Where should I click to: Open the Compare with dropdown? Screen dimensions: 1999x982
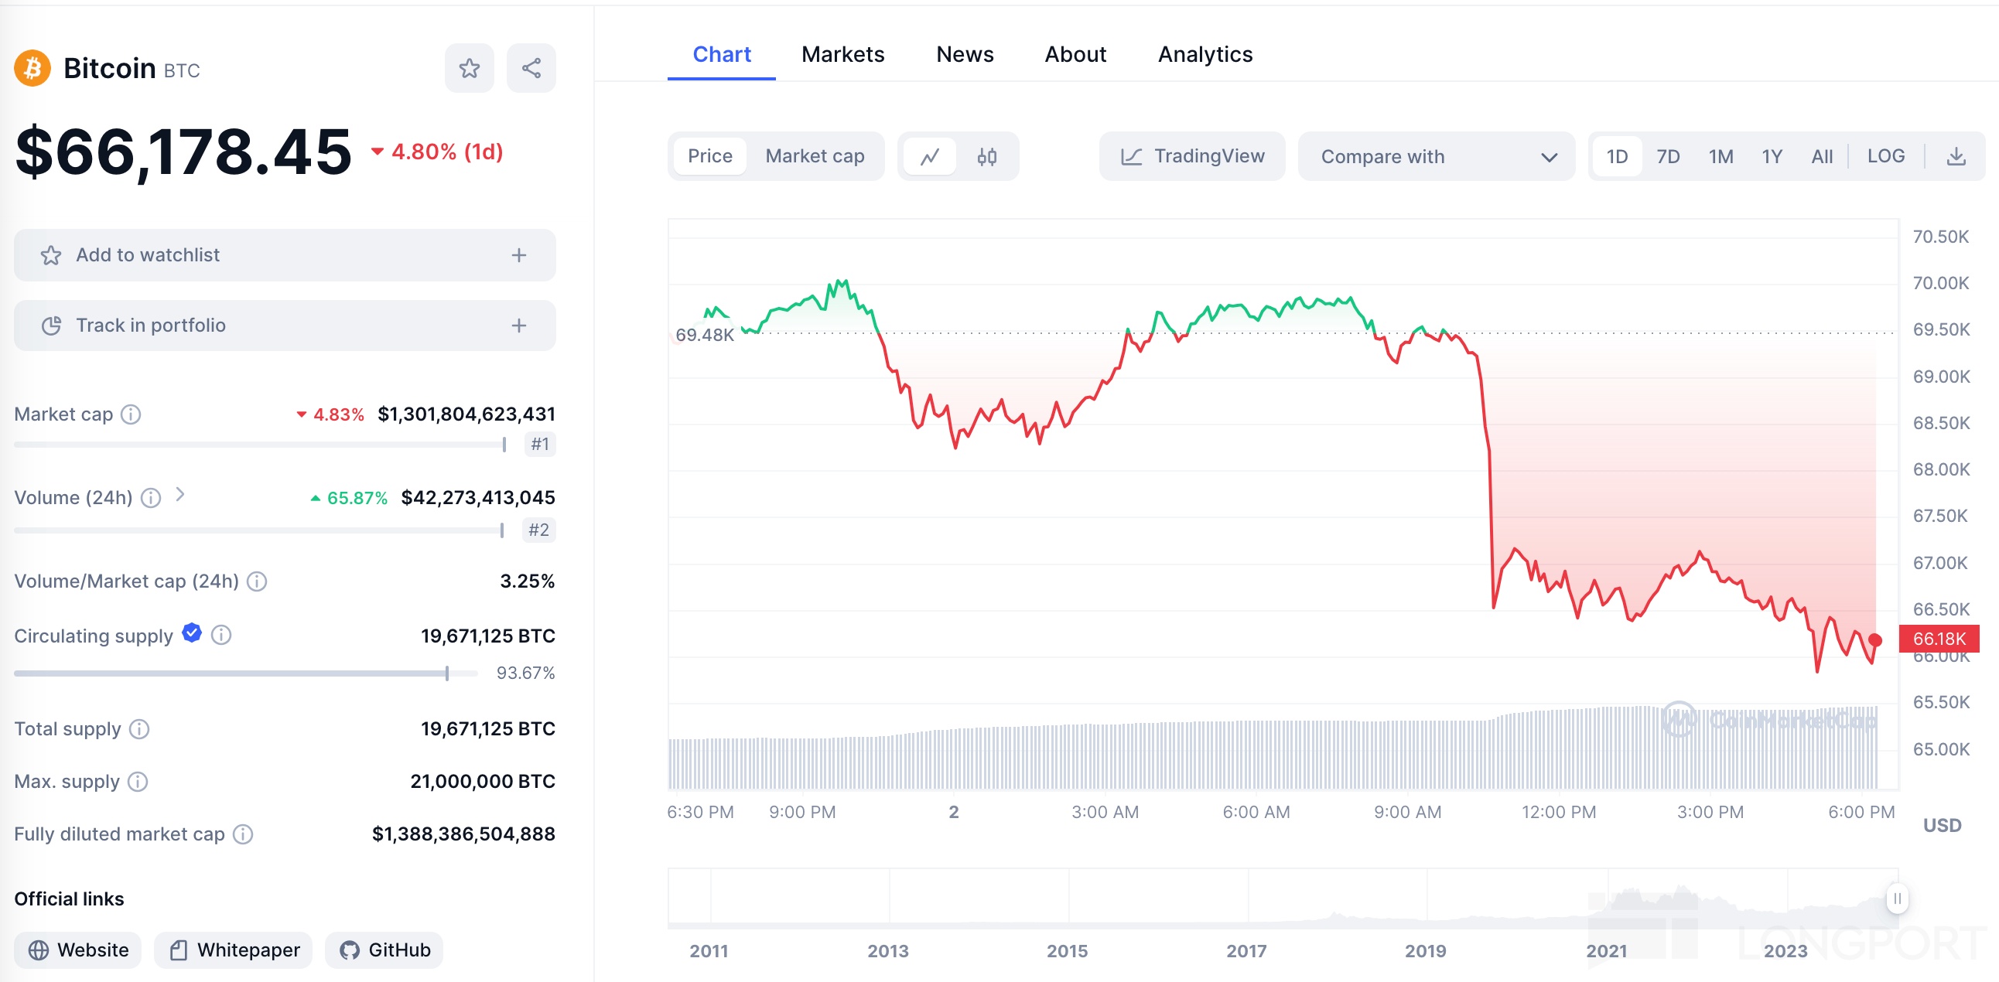(1436, 157)
